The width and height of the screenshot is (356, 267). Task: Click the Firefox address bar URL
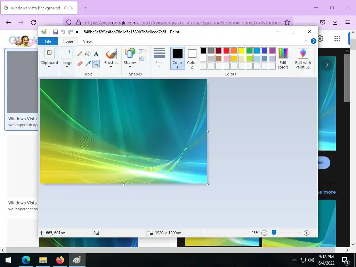(x=182, y=23)
